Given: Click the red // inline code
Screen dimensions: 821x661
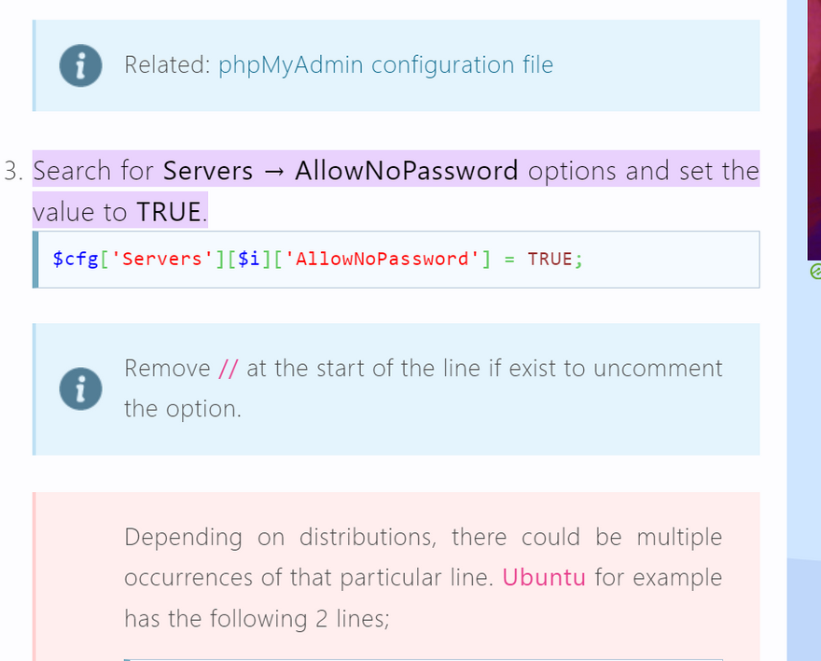Looking at the screenshot, I should (x=229, y=369).
